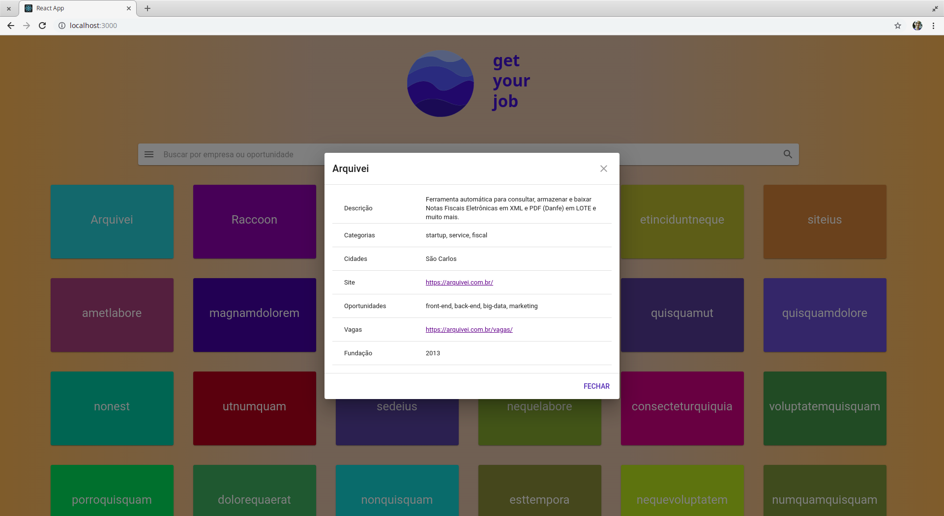The width and height of the screenshot is (944, 516).
Task: Open the esttempora card
Action: [540, 490]
